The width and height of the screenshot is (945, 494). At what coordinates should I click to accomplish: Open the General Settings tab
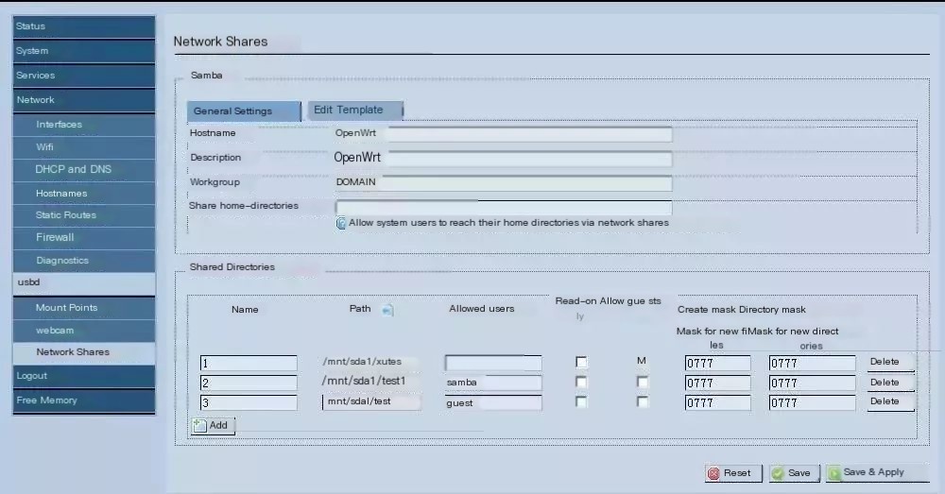(244, 111)
